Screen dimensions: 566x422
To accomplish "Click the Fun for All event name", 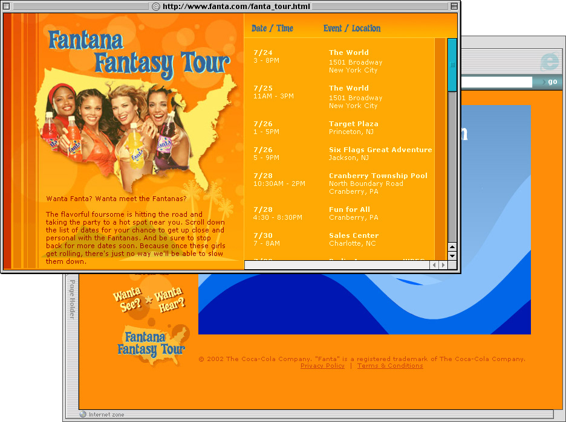I will 350,209.
